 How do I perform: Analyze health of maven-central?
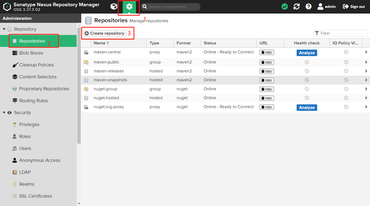tap(307, 53)
